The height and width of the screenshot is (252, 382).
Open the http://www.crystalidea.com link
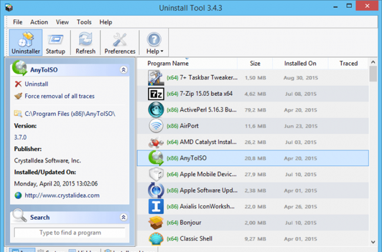(x=62, y=195)
